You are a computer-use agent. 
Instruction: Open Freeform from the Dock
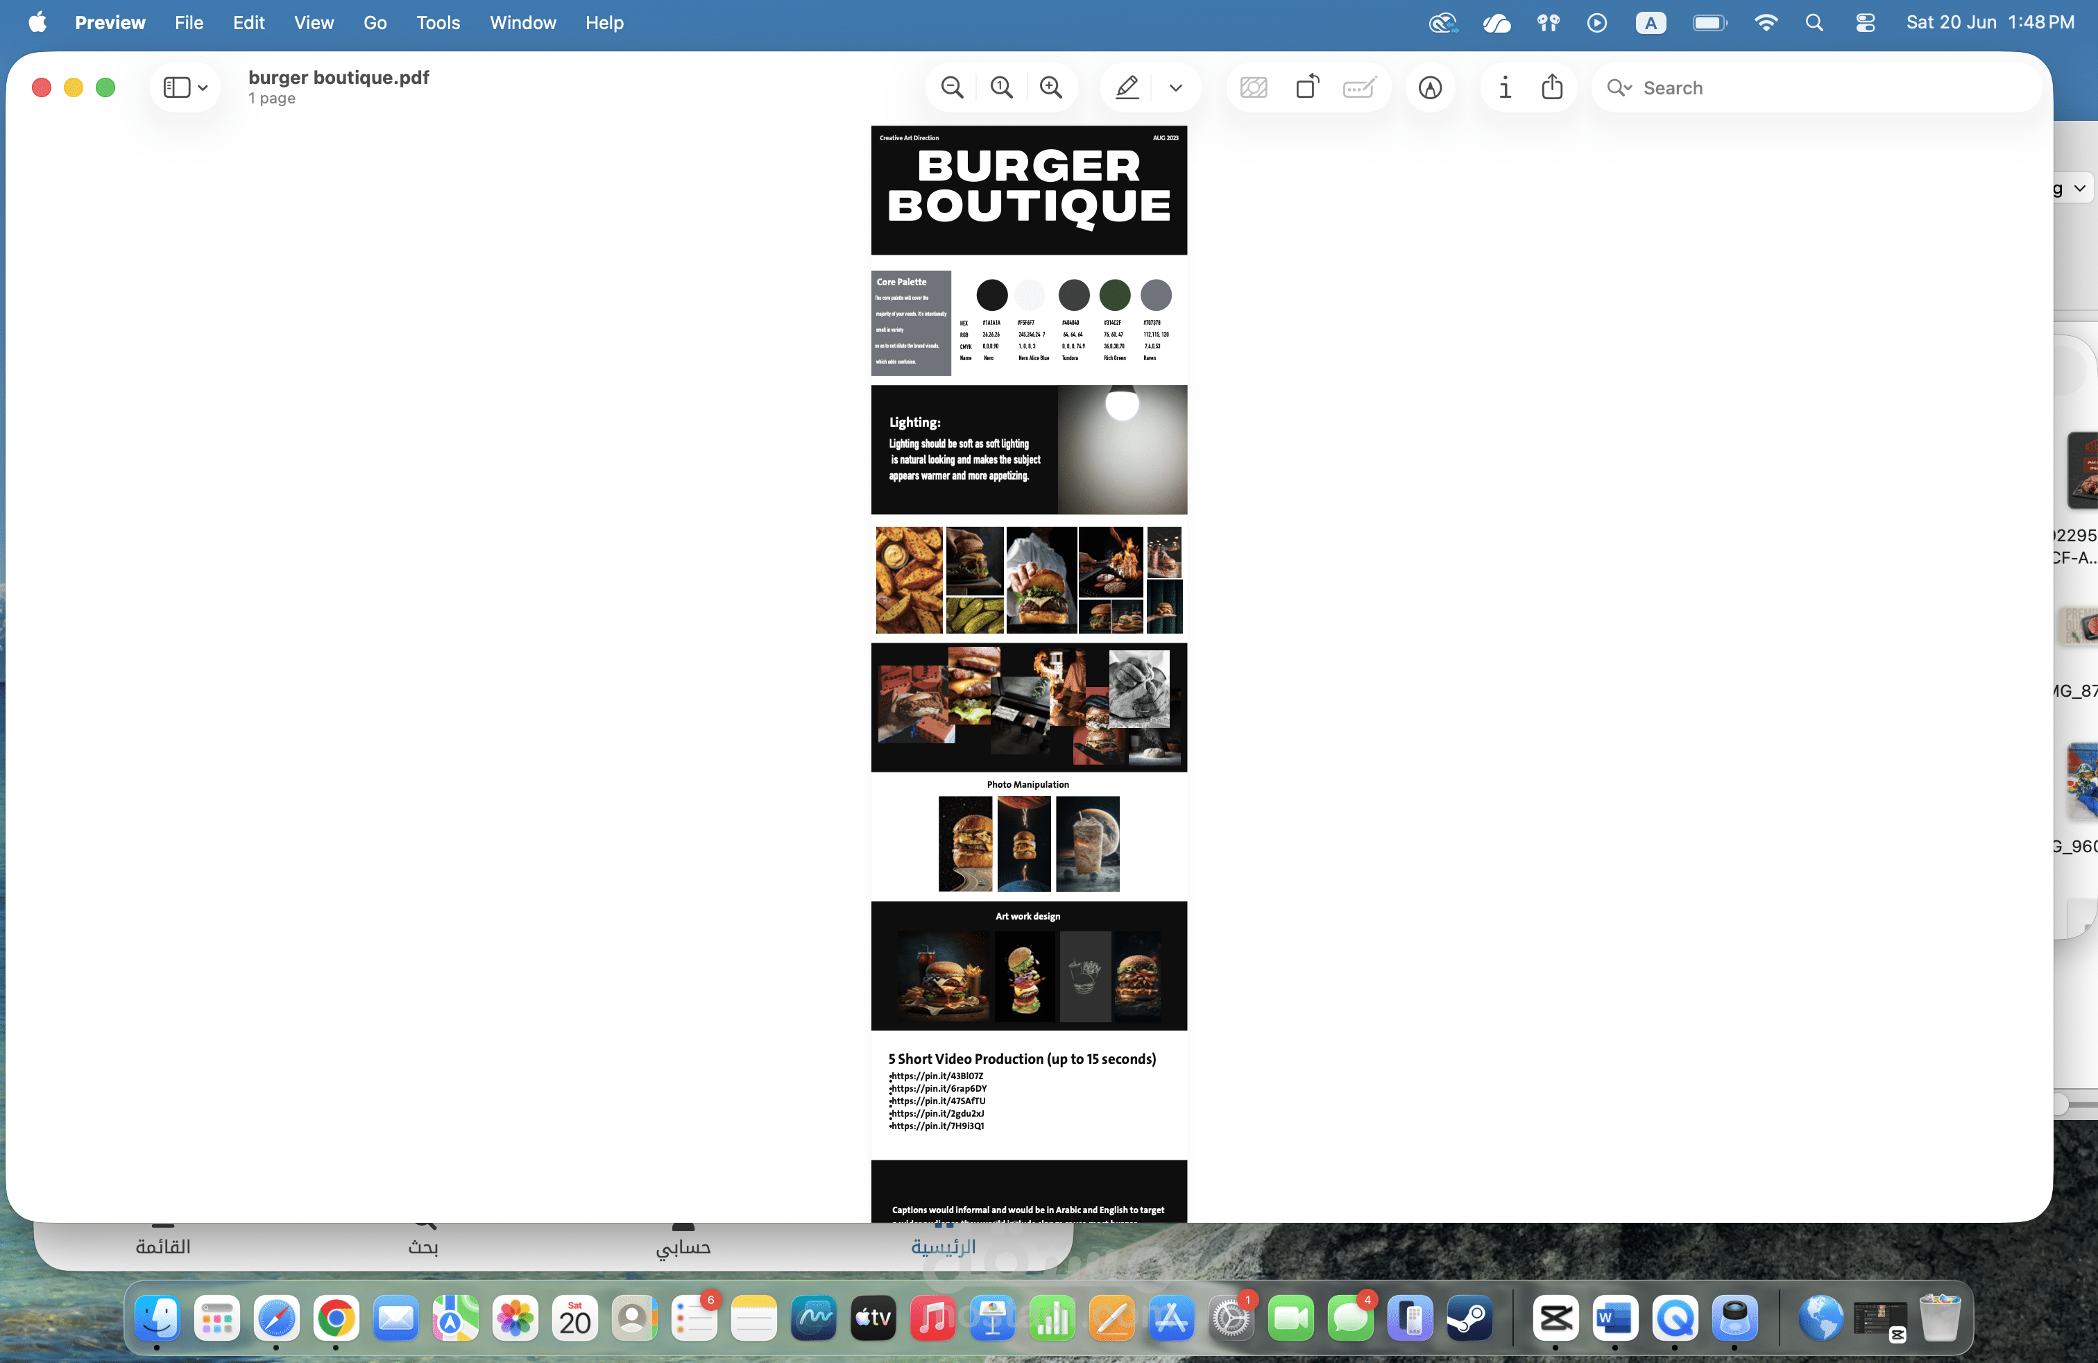click(x=812, y=1319)
